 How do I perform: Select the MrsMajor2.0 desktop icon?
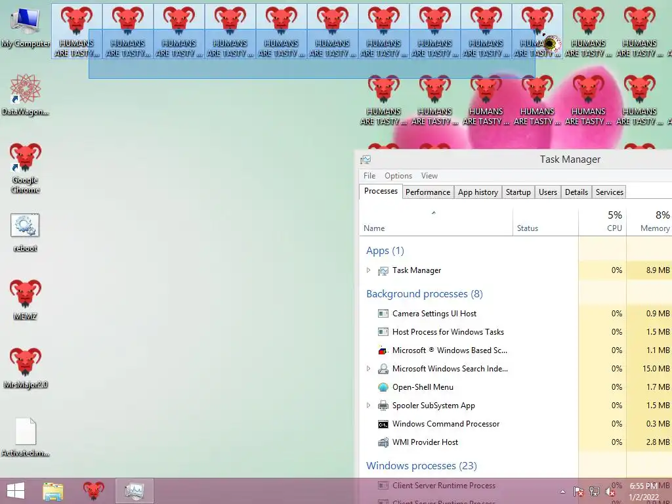click(x=26, y=367)
